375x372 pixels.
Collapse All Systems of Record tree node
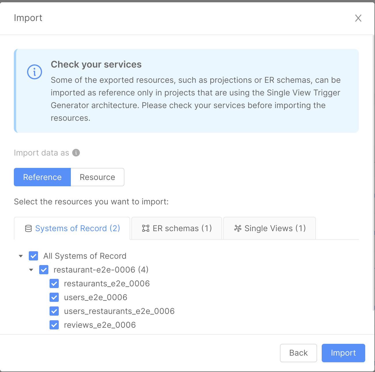click(x=20, y=256)
